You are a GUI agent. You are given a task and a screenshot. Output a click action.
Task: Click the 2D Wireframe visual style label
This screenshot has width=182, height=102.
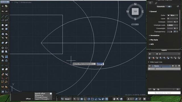26,2
